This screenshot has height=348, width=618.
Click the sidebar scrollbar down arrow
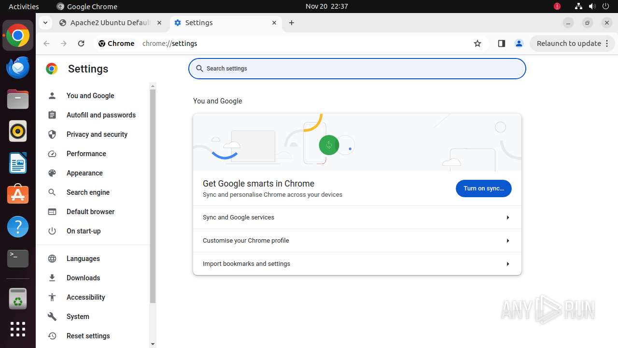point(153,344)
